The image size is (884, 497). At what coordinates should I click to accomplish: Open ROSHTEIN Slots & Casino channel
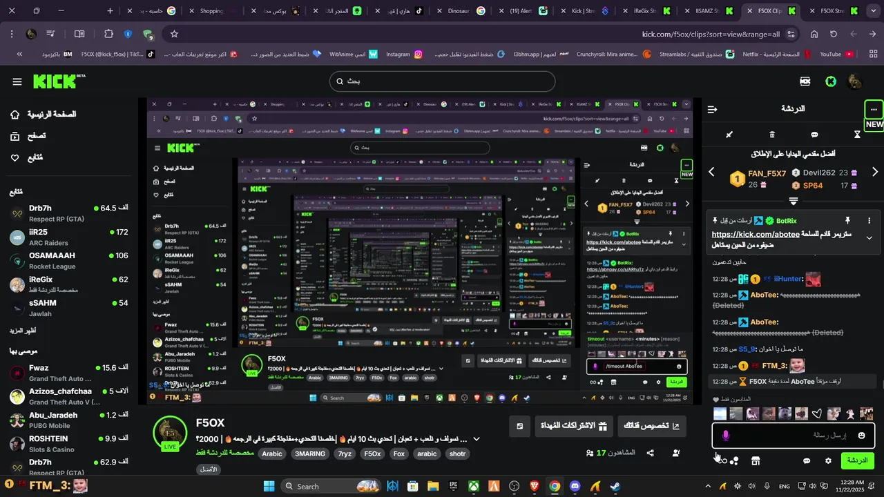(69, 443)
